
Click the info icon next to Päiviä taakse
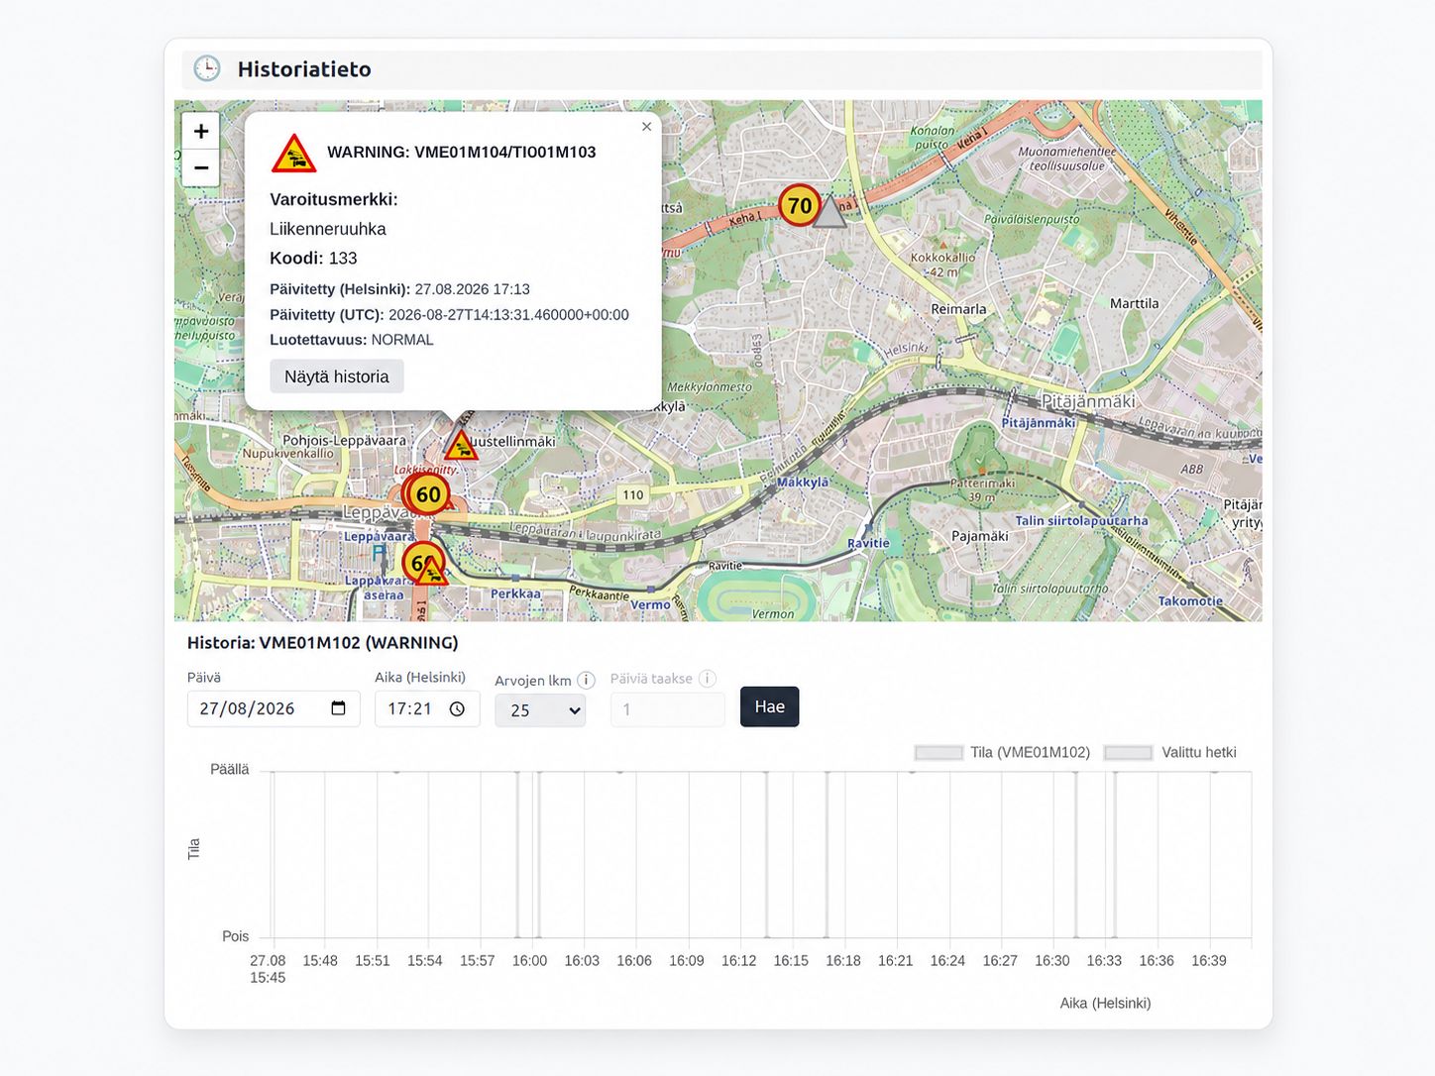pos(707,679)
